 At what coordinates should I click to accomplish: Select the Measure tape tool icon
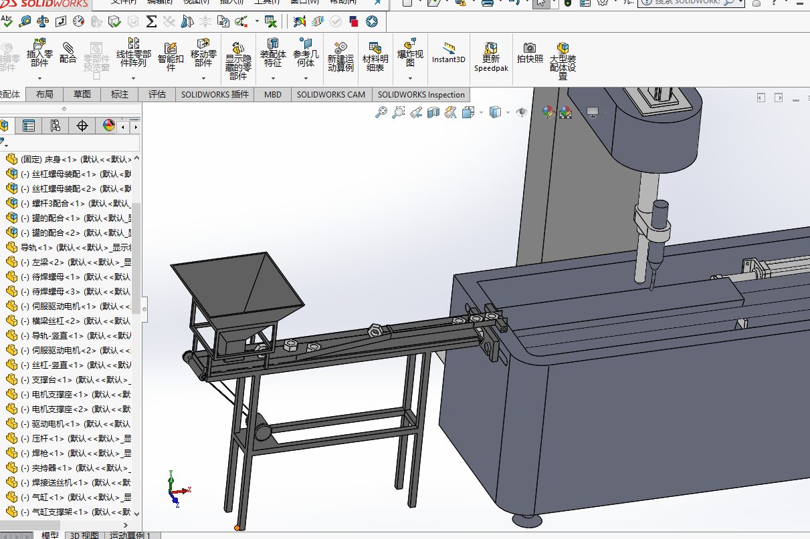(25, 21)
